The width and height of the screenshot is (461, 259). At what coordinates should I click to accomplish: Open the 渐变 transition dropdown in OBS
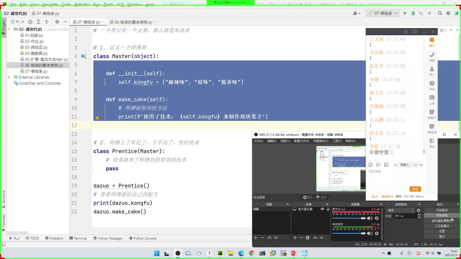[400, 210]
